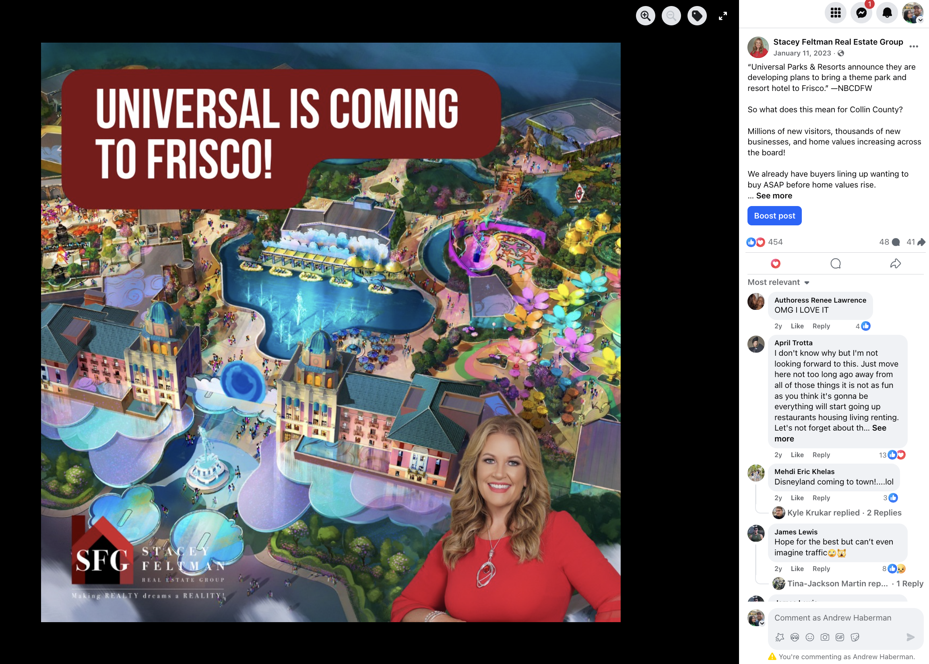Image resolution: width=929 pixels, height=664 pixels.
Task: Click the comment bubble icon under post
Action: pos(835,264)
